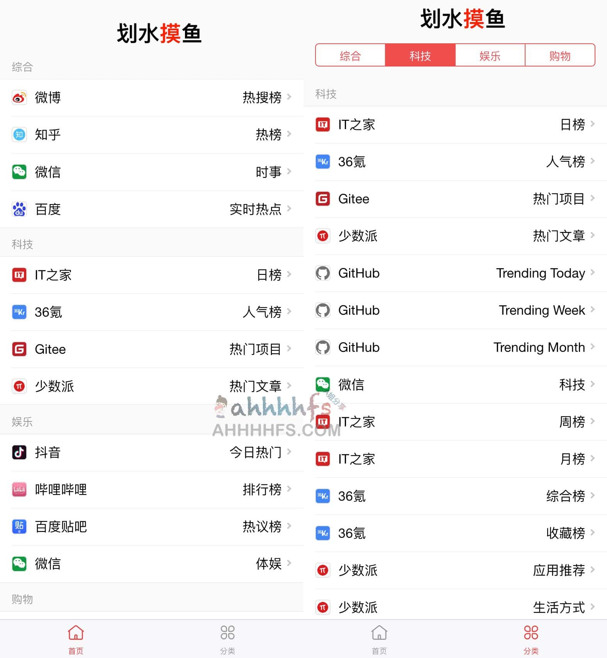The image size is (607, 658).
Task: Tap right screen 热门项目 label
Action: coord(559,199)
